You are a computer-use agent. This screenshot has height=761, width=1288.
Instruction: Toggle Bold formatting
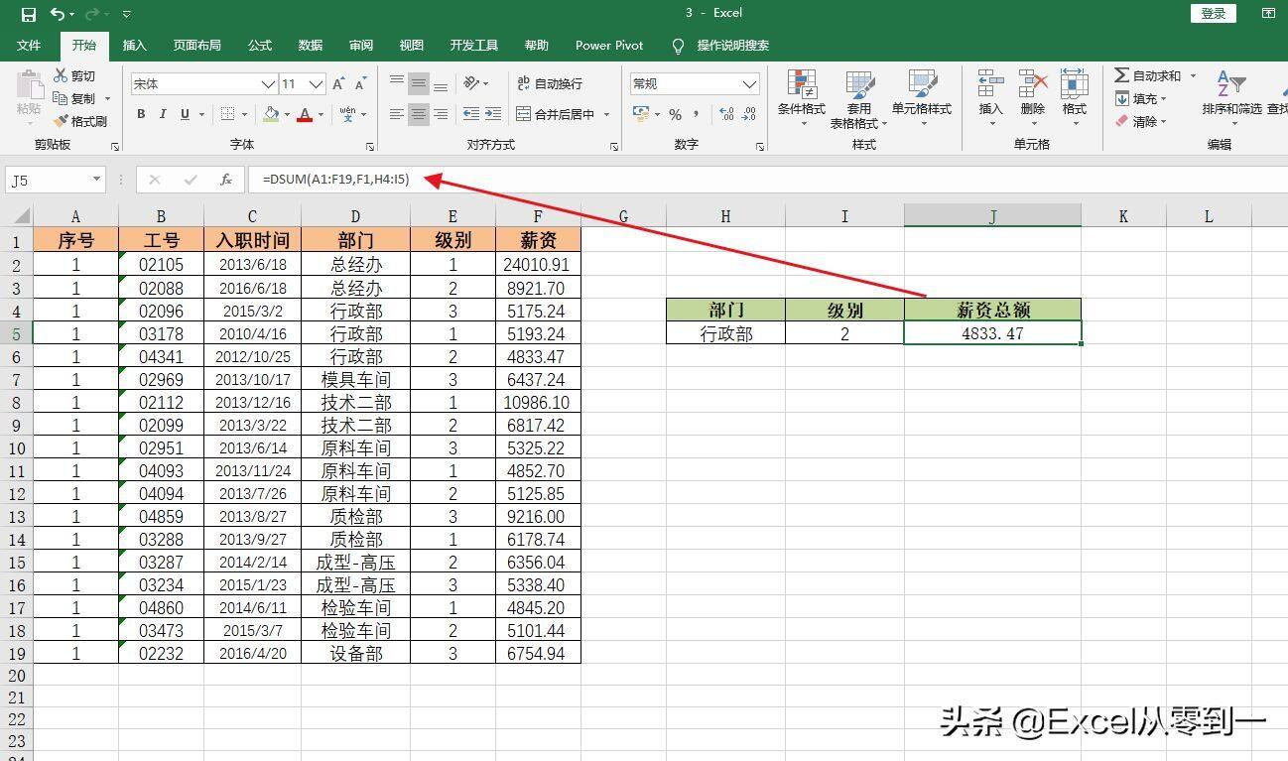(141, 114)
